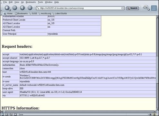Image resolution: width=159 pixels, height=116 pixels.
Task: Click the 'accept-charset' header name
Action: pyautogui.click(x=10, y=58)
